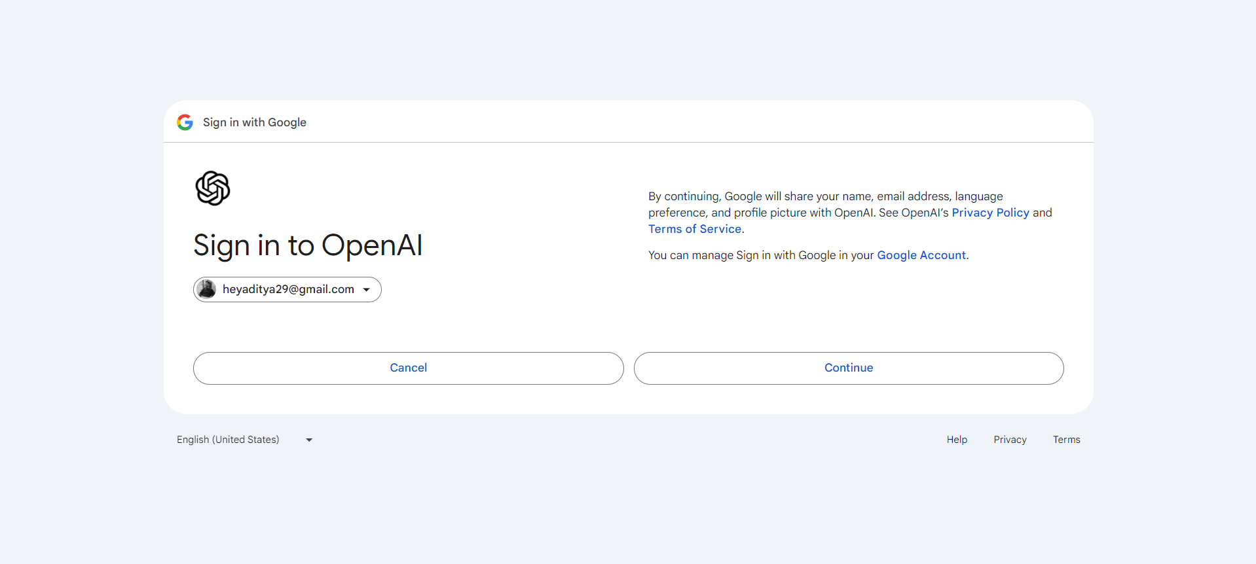
Task: Open OpenAI's Privacy Policy link
Action: pos(990,213)
